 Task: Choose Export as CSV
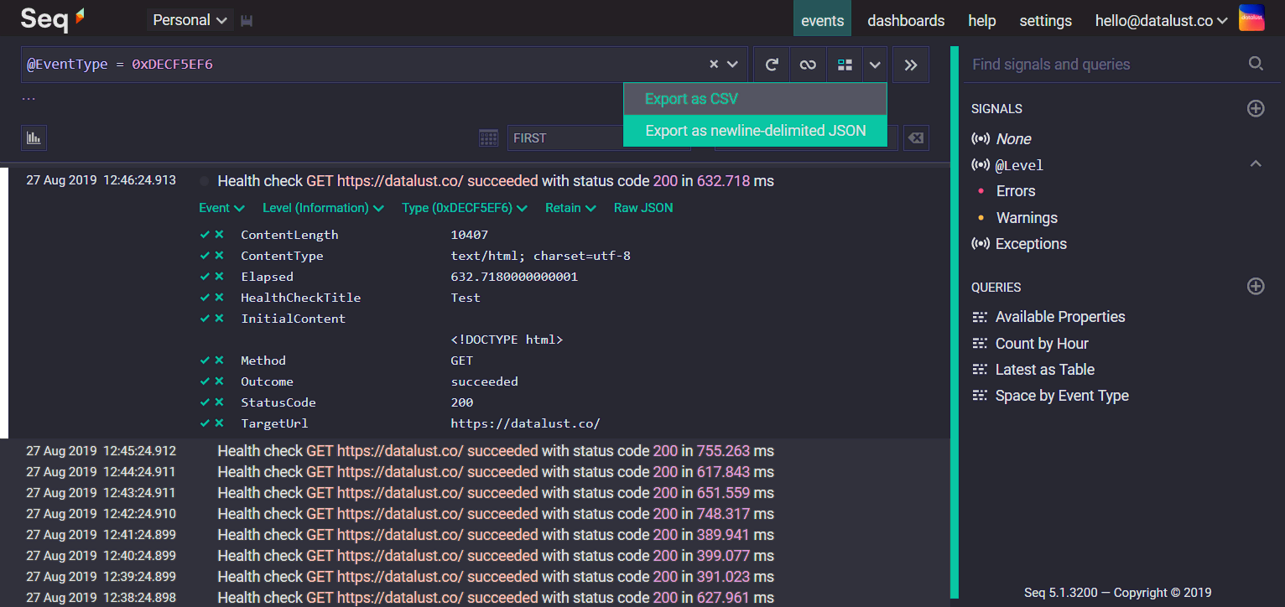coord(755,99)
